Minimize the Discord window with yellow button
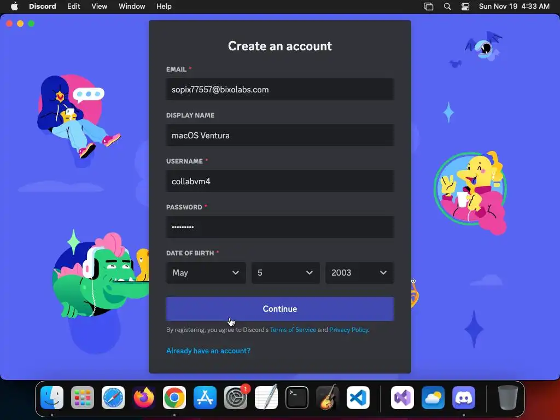This screenshot has height=420, width=560. coord(20,24)
